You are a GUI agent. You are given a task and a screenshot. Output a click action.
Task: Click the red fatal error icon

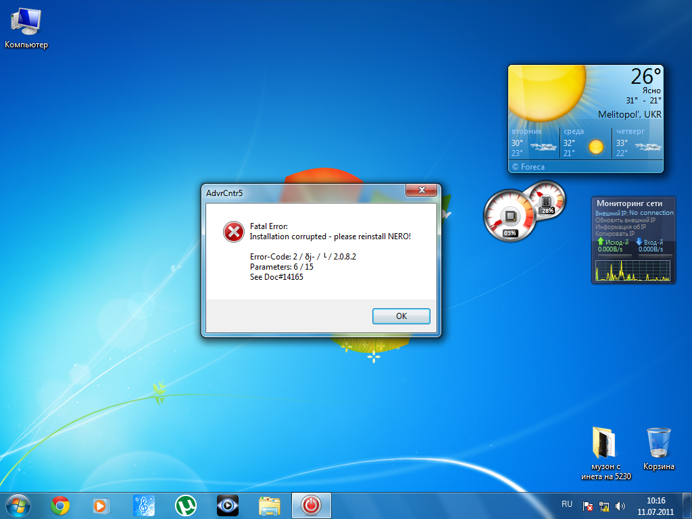(233, 232)
